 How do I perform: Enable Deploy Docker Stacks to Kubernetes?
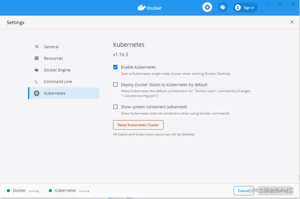pyautogui.click(x=115, y=84)
